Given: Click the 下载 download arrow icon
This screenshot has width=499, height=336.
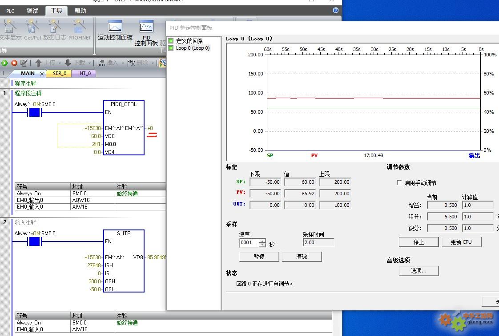Looking at the screenshot, I should pyautogui.click(x=68, y=63).
